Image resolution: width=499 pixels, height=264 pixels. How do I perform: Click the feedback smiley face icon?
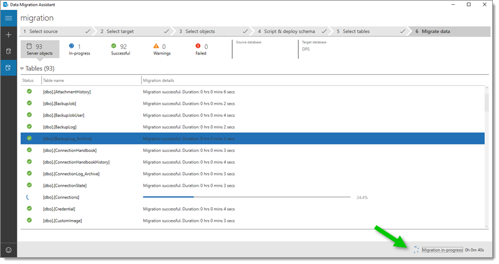(x=9, y=250)
